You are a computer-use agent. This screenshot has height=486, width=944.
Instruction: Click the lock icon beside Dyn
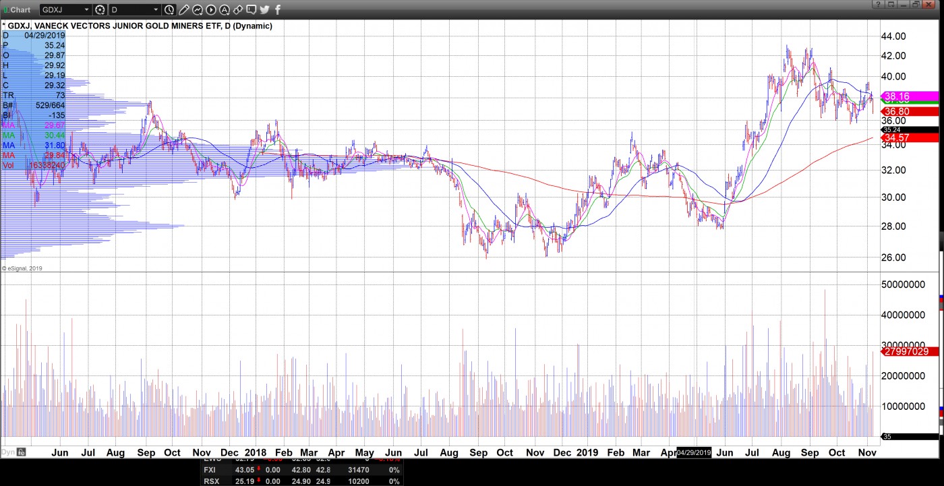22,452
